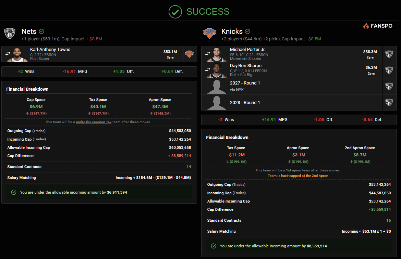The width and height of the screenshot is (401, 259).
Task: Click 'Team is hard-capped at the 2nd Apron' notice
Action: pos(298,176)
